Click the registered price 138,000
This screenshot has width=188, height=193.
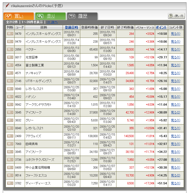[93, 136]
